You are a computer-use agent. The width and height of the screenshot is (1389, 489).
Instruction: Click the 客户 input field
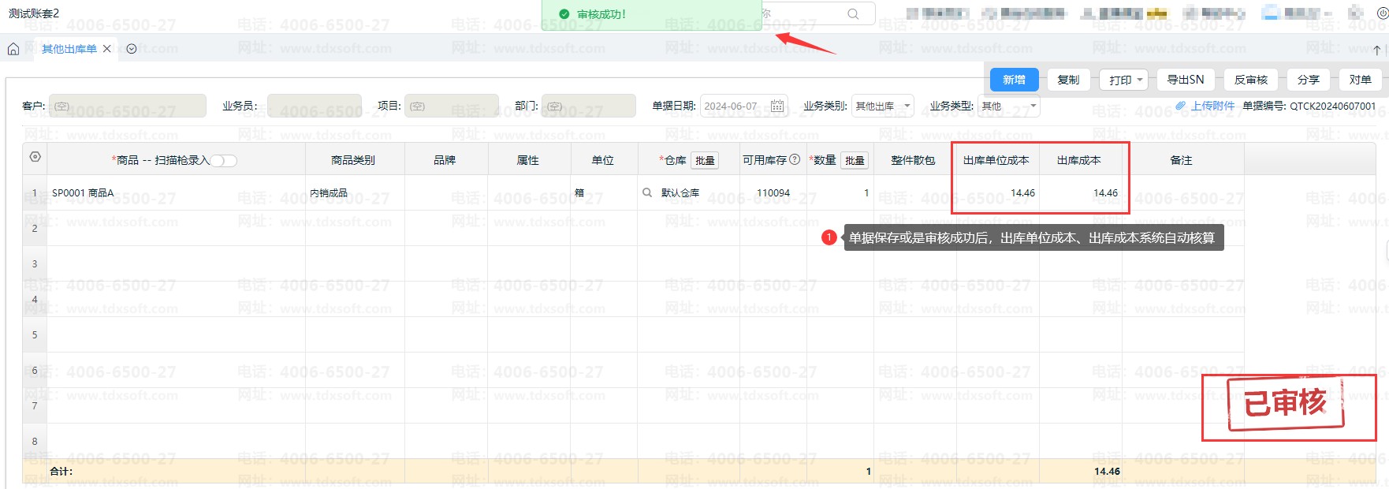(x=128, y=106)
